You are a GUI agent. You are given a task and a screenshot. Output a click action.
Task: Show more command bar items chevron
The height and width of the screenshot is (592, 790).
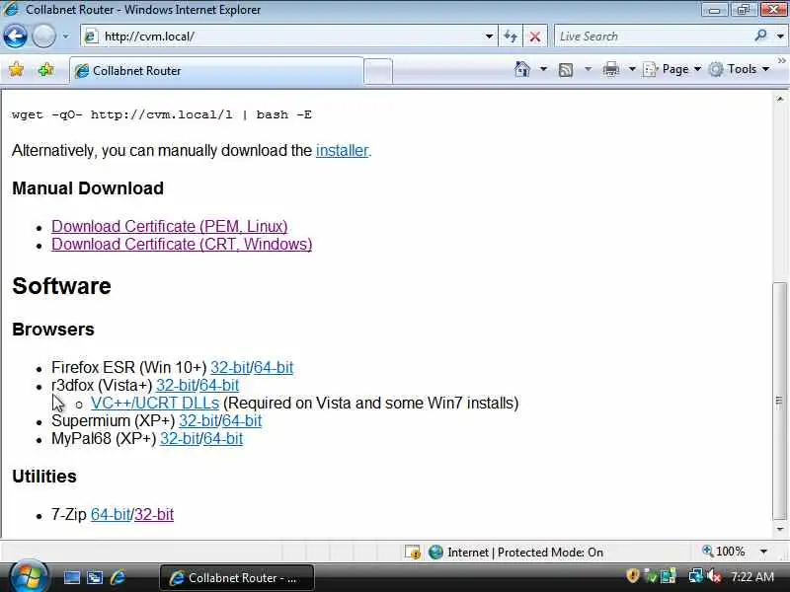click(781, 61)
